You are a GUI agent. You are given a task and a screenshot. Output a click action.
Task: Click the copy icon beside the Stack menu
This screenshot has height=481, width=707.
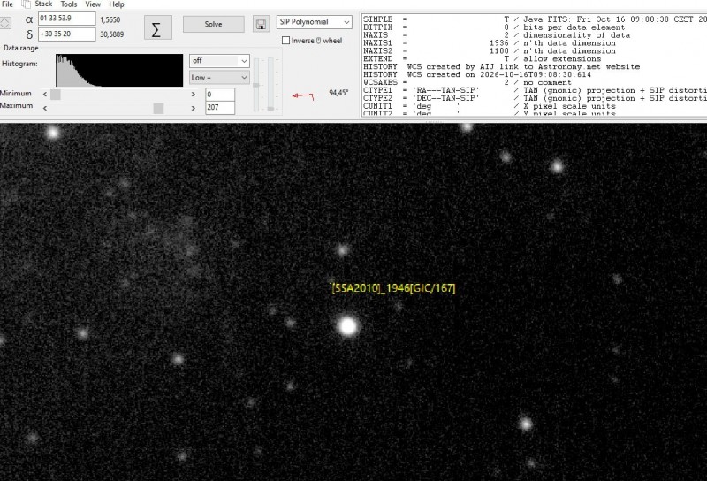[27, 4]
